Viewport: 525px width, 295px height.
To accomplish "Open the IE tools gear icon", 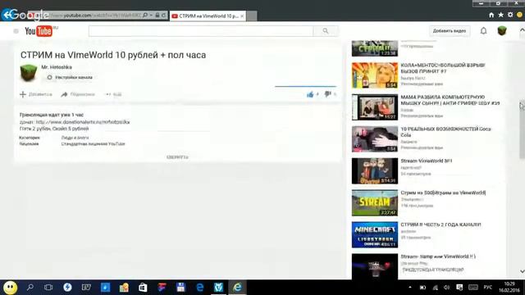I will pos(510,15).
